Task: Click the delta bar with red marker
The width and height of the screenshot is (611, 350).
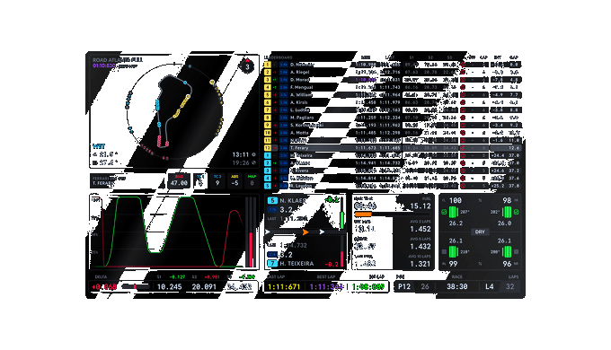Action: coord(135,286)
